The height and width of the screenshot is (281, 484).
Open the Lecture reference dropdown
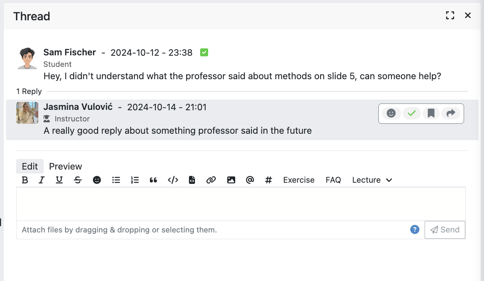pos(372,180)
